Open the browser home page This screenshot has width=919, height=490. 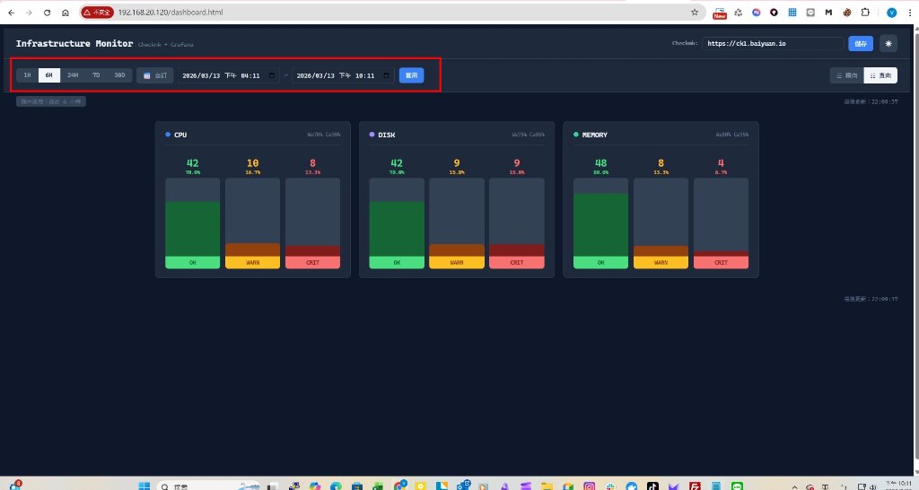(65, 13)
